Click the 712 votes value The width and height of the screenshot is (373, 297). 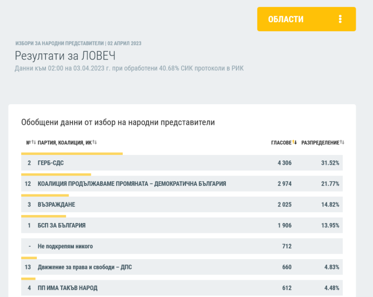[287, 246]
